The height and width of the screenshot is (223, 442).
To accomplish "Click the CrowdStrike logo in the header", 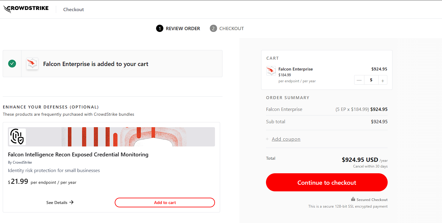I will (26, 9).
